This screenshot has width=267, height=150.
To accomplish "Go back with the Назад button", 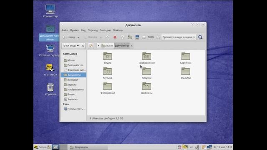I will 69,37.
